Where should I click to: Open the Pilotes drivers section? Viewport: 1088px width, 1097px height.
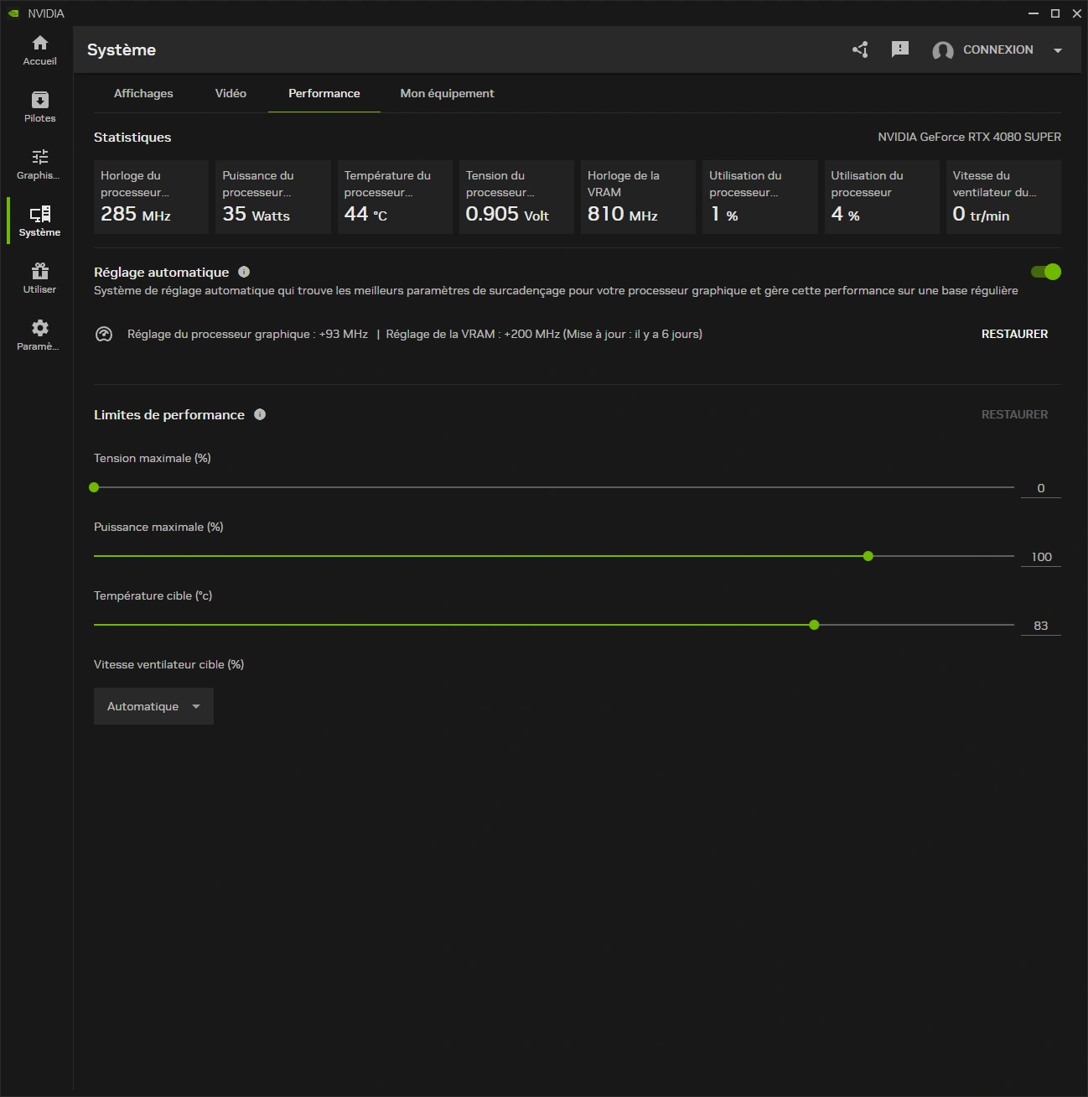click(x=39, y=107)
